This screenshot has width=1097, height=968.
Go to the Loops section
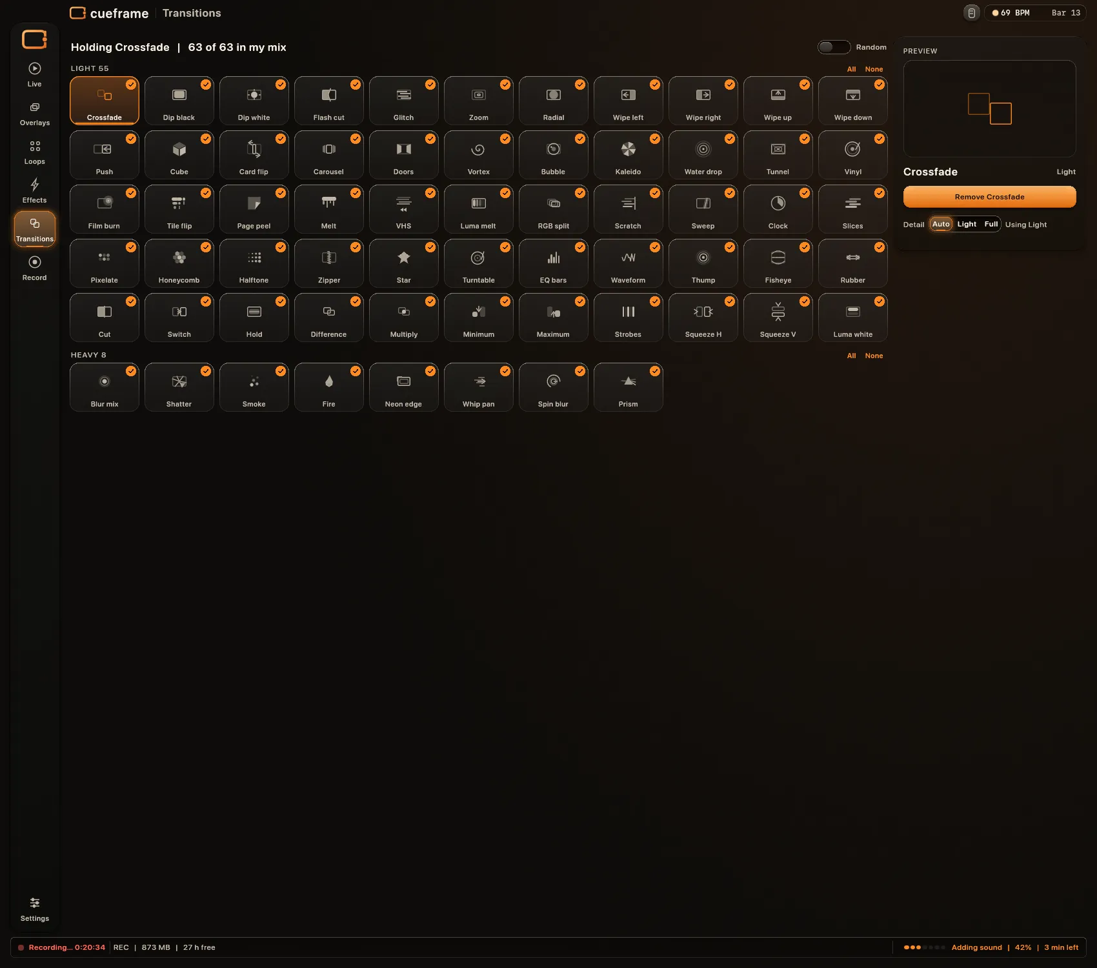click(x=35, y=152)
